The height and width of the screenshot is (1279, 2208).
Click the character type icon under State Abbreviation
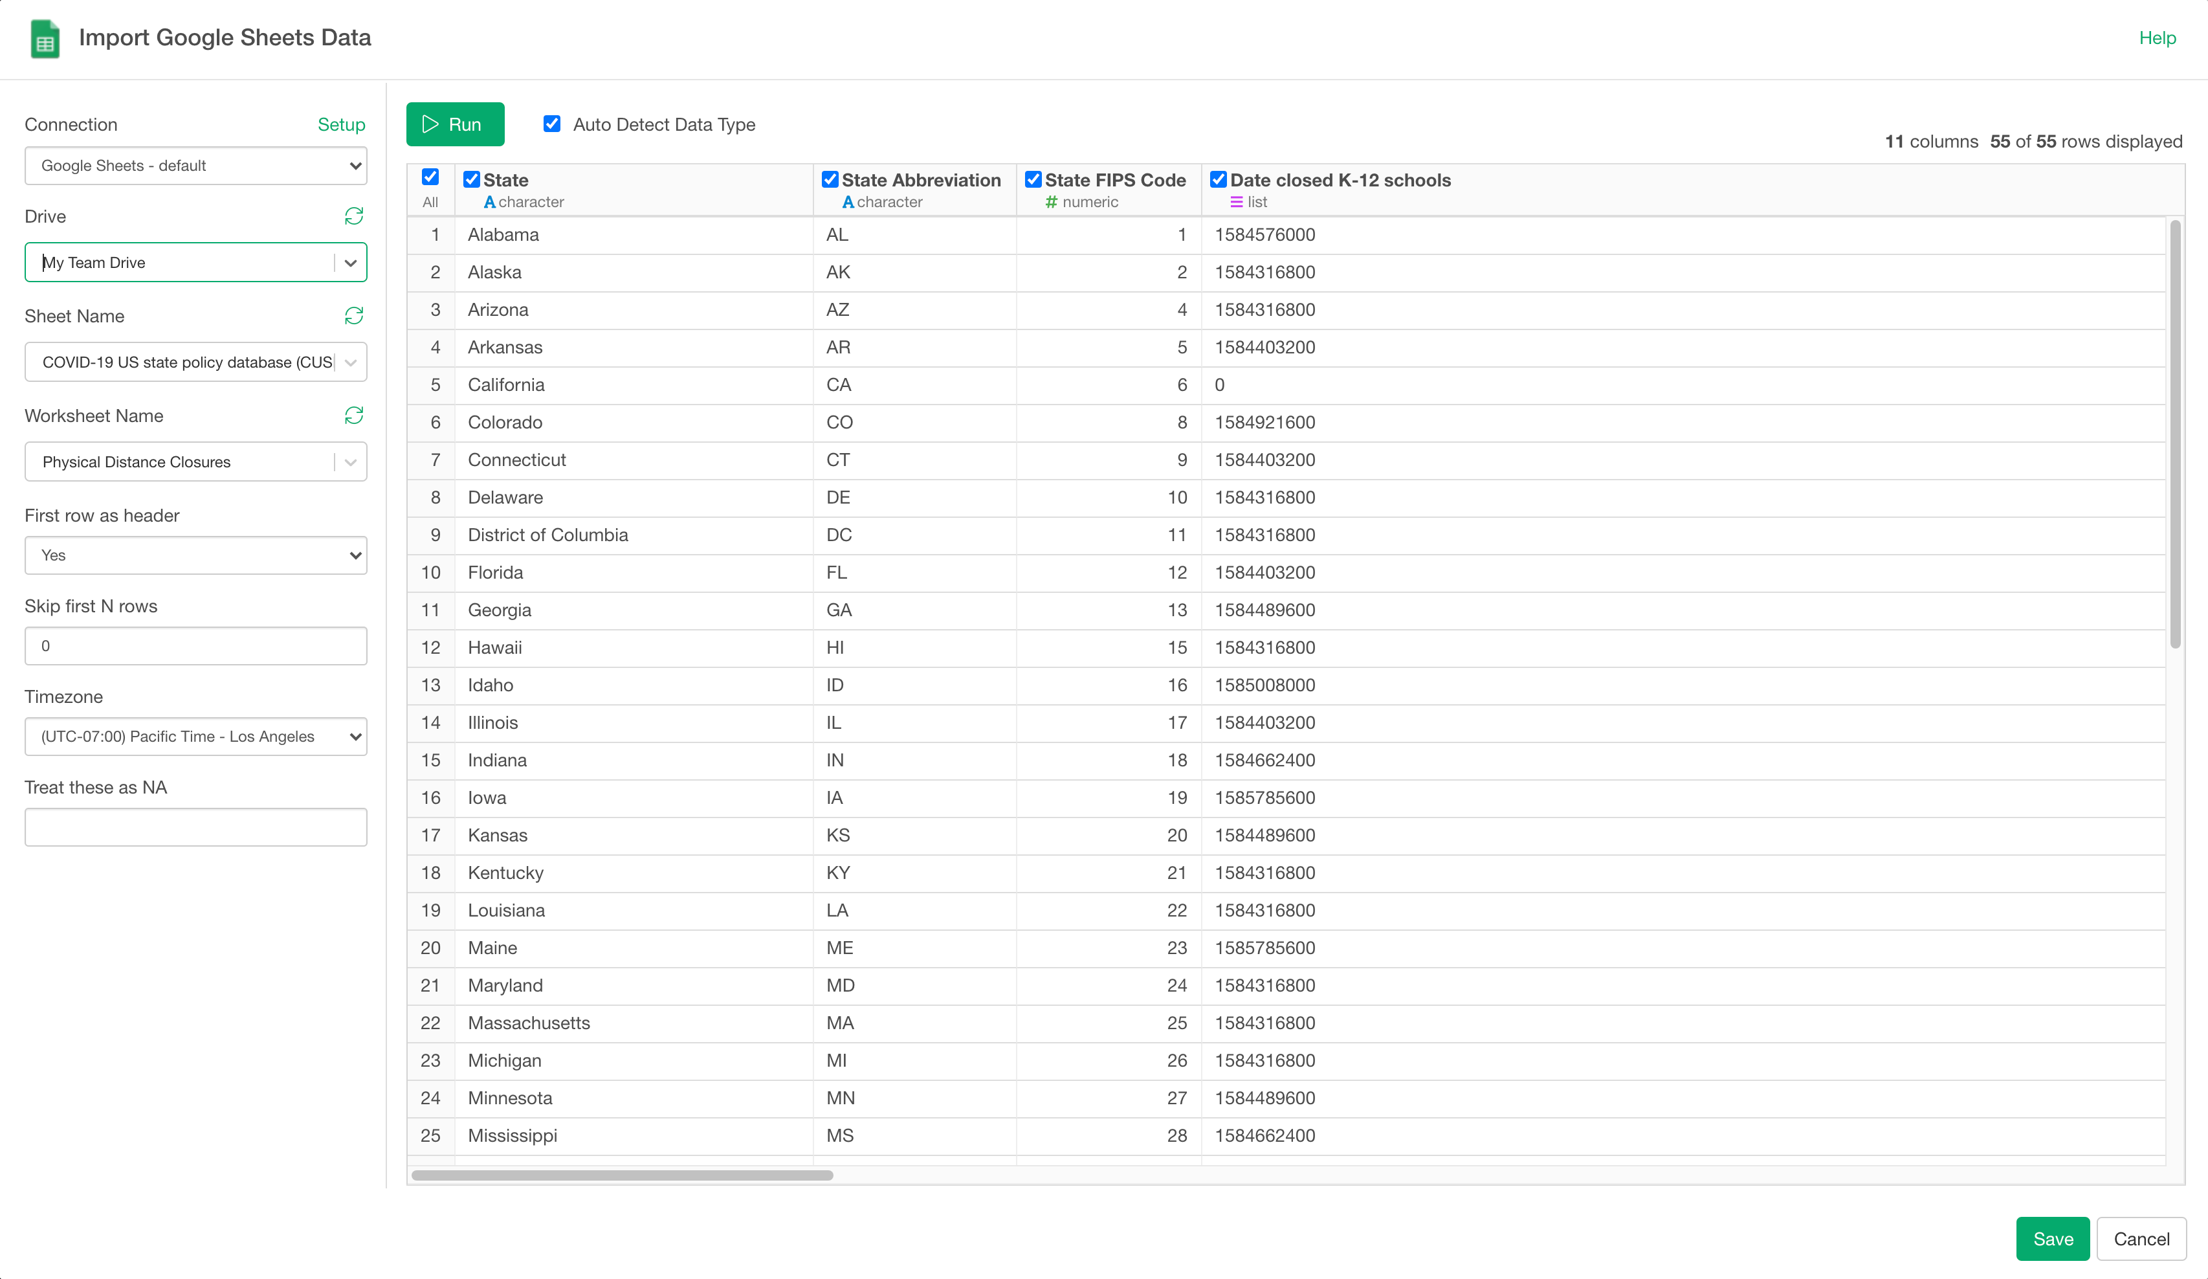(848, 203)
